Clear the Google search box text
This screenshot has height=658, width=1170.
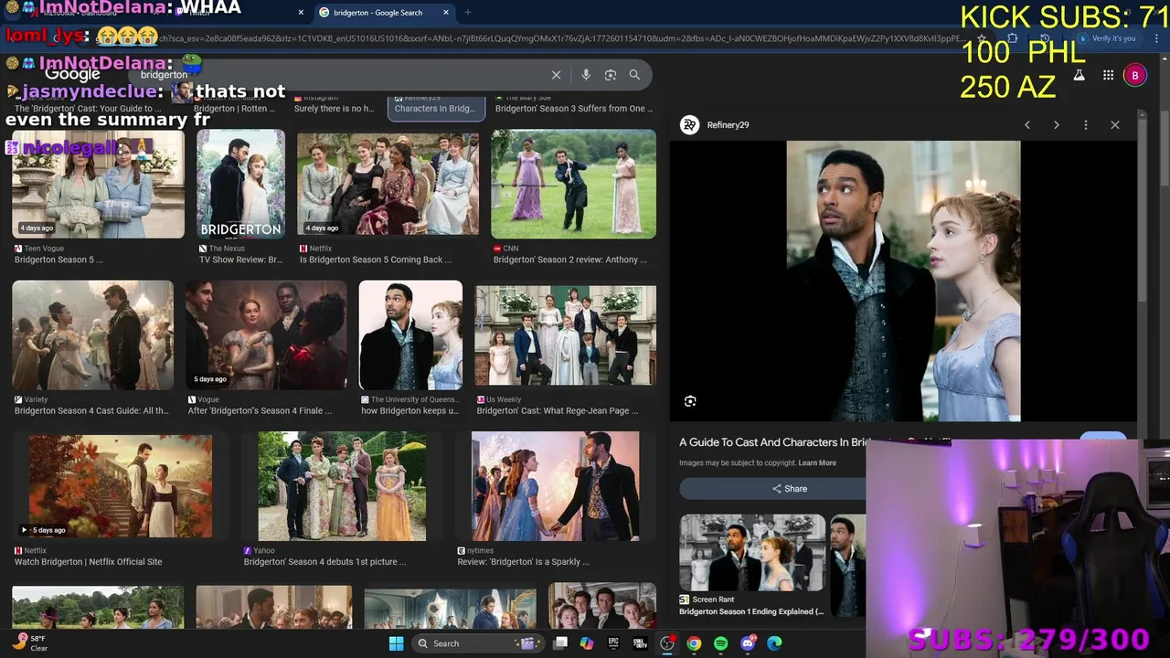tap(556, 75)
